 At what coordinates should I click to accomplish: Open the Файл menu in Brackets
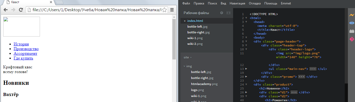[x=186, y=3]
